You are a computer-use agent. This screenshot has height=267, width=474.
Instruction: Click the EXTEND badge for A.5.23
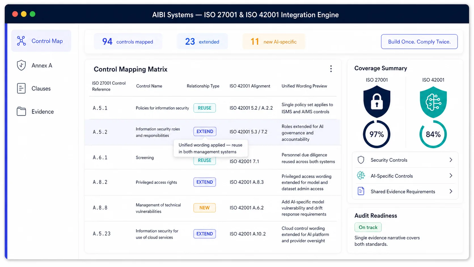pos(205,234)
